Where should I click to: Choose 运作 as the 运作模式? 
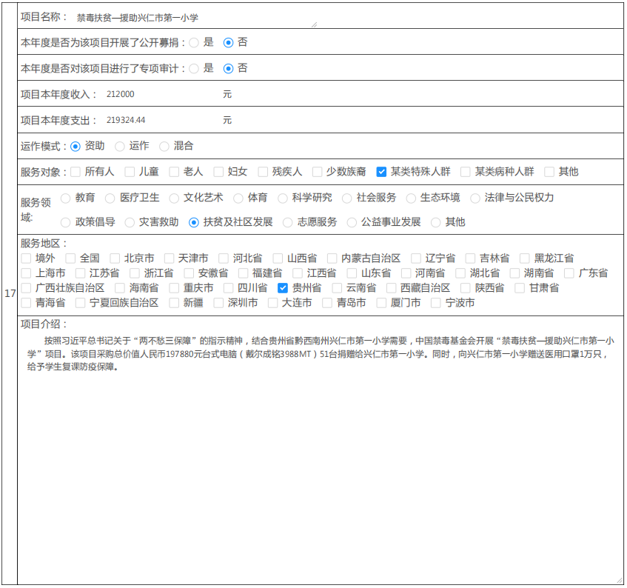(120, 147)
